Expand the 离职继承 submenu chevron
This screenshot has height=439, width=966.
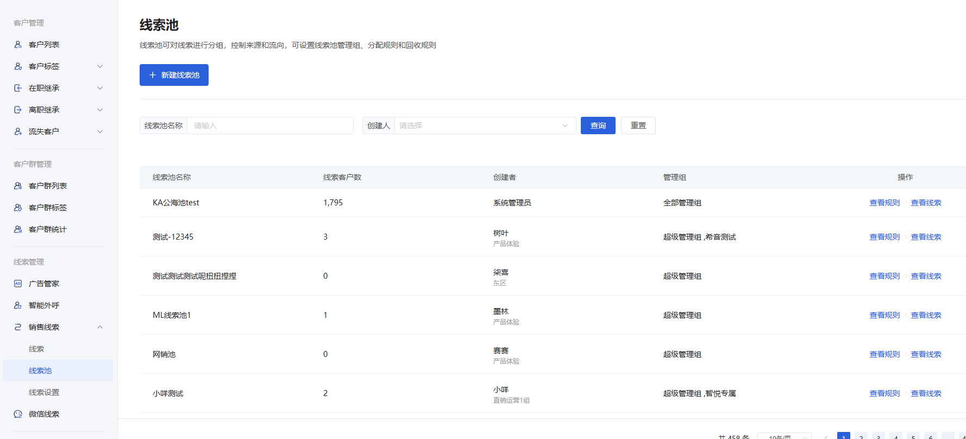100,110
